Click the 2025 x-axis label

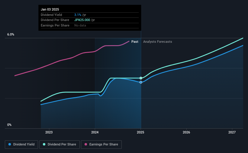[x=140, y=132]
